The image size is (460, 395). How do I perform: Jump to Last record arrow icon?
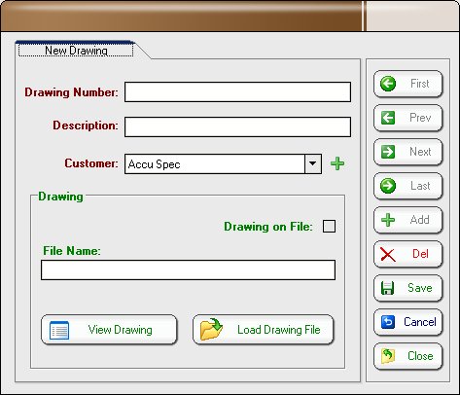click(388, 186)
